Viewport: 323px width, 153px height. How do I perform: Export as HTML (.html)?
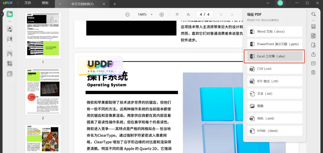275,131
